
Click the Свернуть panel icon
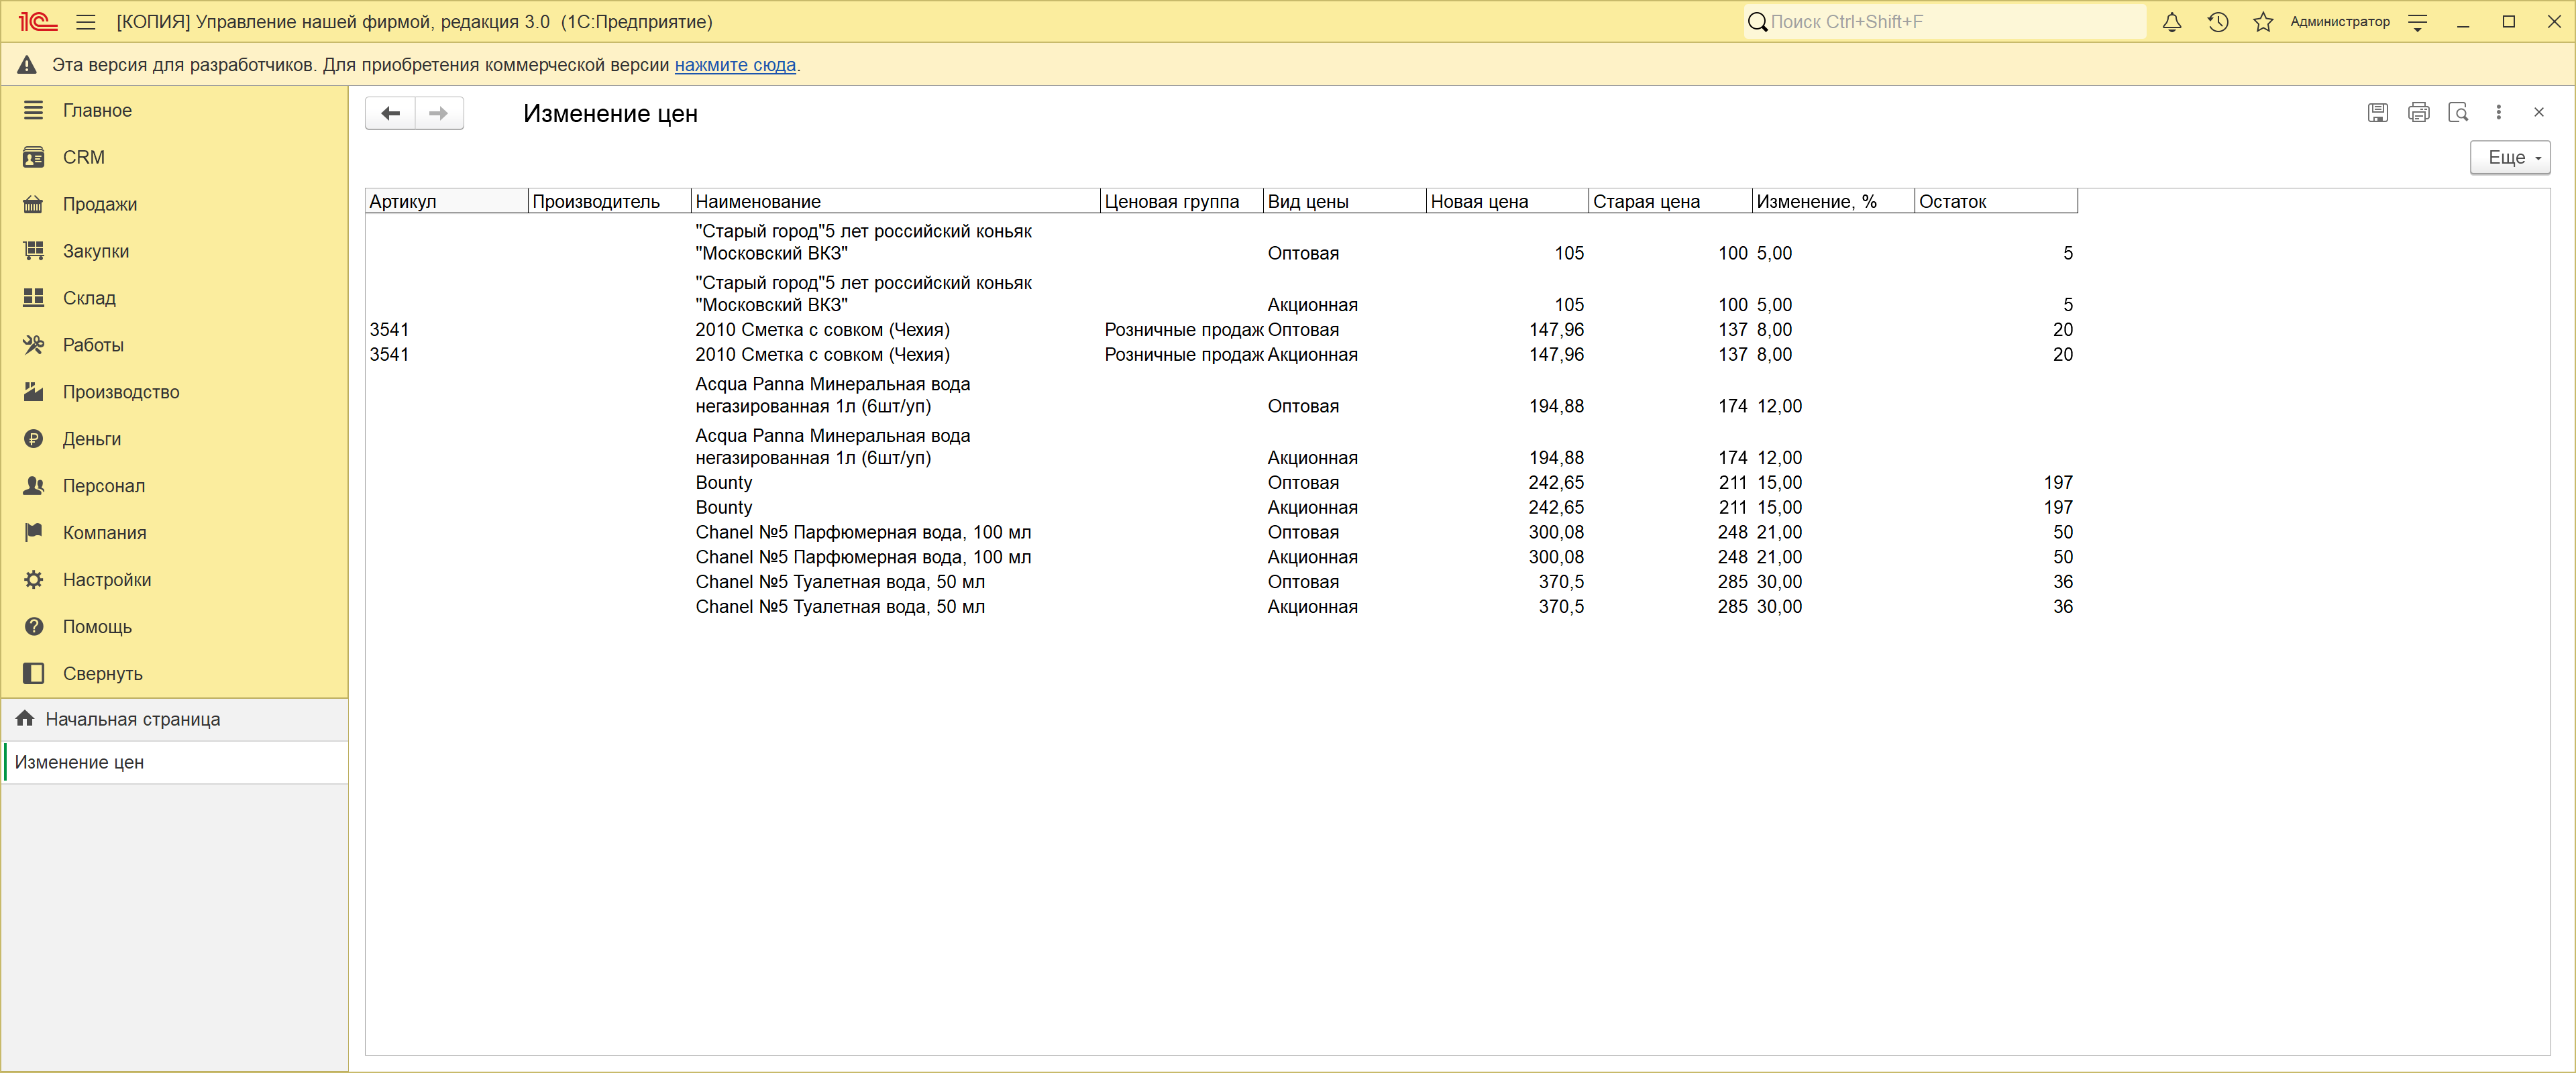tap(33, 674)
